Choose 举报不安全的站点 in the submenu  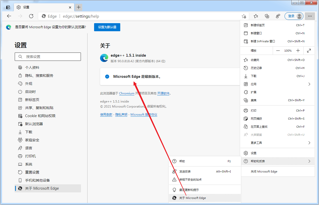pyautogui.click(x=205, y=180)
